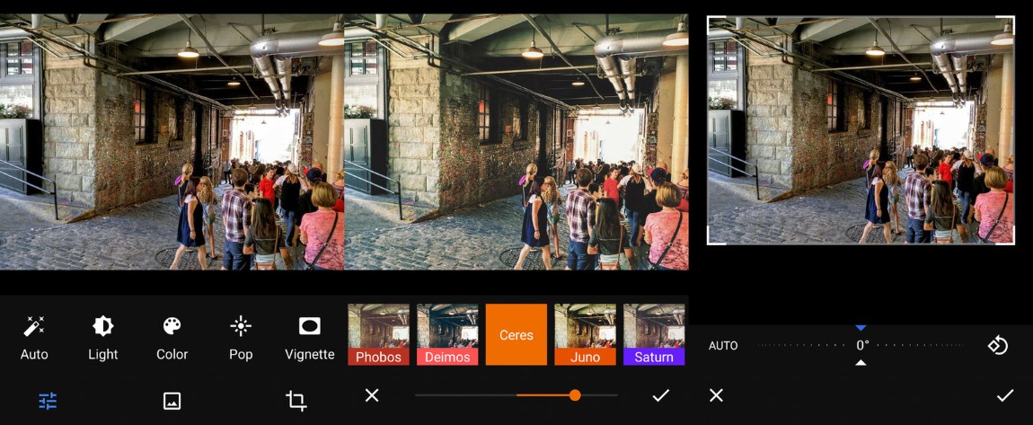Choose the Deimos filter thumbnail
The height and width of the screenshot is (425, 1033).
point(447,334)
